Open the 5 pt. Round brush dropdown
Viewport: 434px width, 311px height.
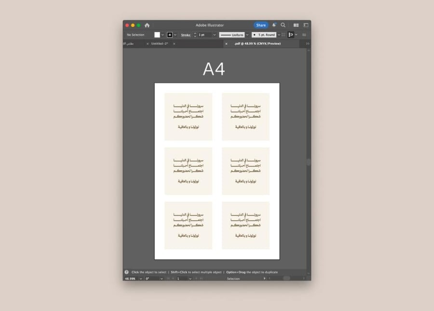(x=279, y=35)
